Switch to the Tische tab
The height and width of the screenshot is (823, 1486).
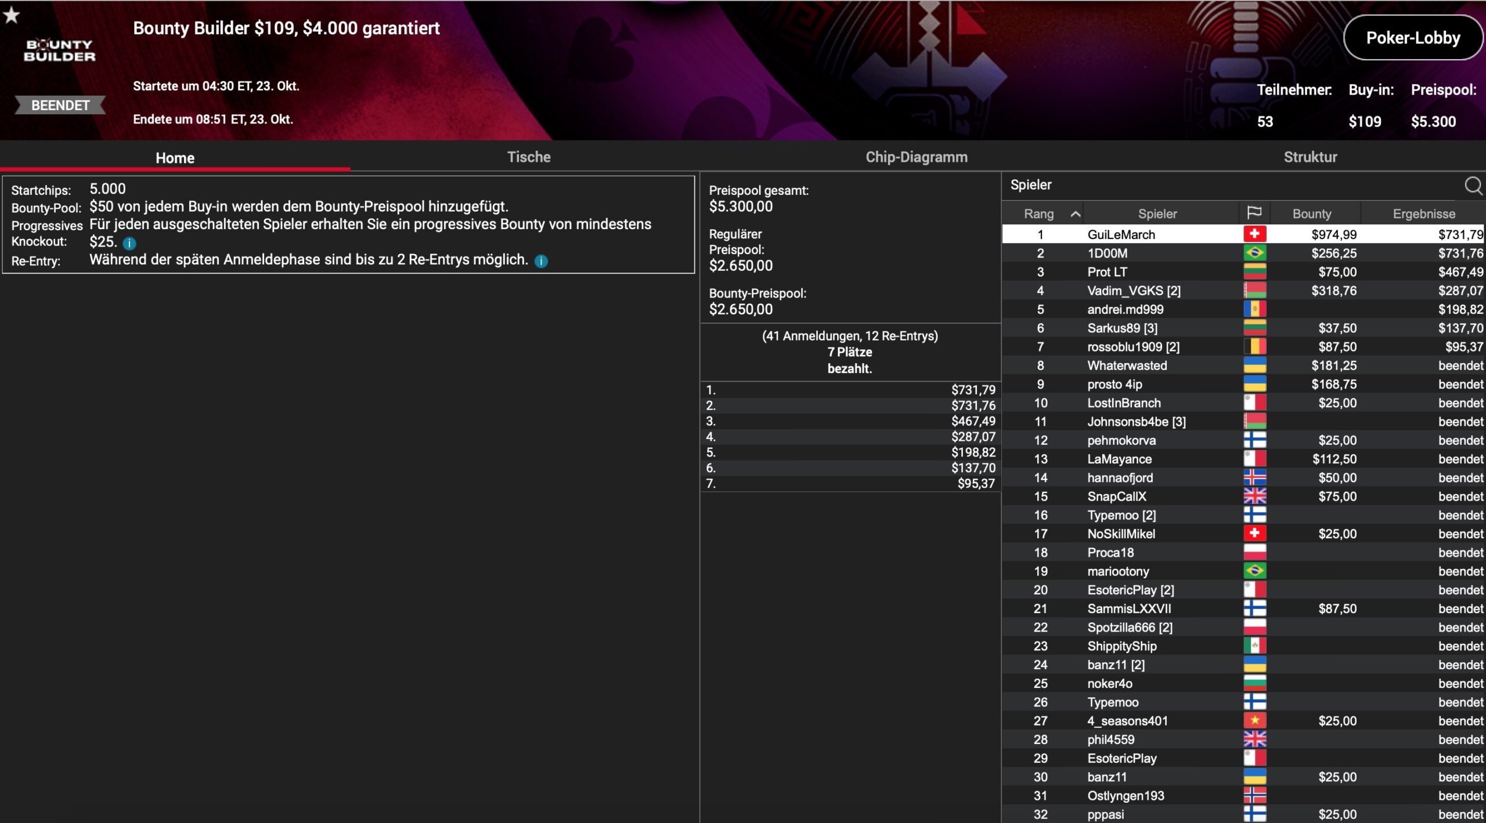528,157
